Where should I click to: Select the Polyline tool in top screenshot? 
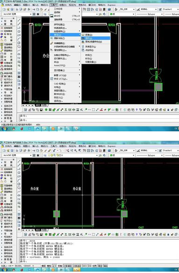[19, 28]
